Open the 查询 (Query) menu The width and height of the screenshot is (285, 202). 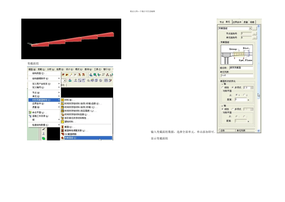tap(88, 69)
